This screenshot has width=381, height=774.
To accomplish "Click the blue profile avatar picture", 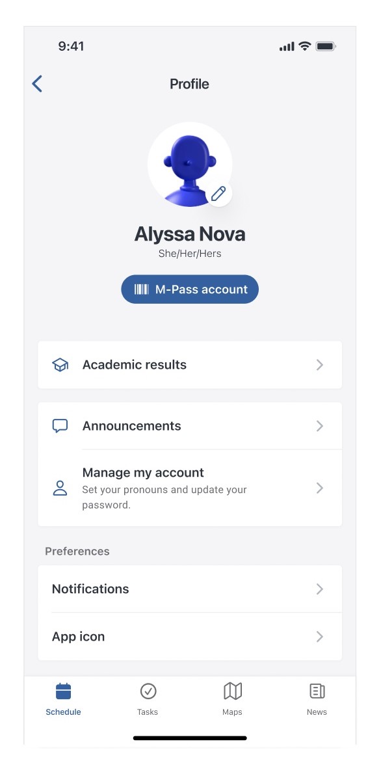I will click(190, 165).
